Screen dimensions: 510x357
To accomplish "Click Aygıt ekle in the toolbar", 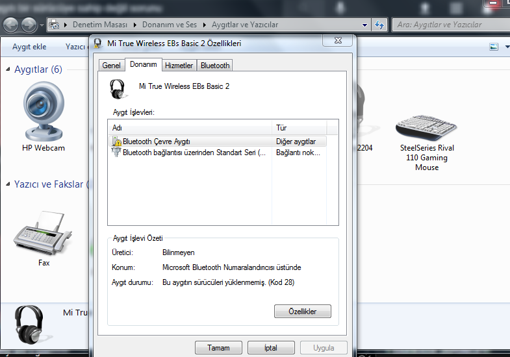I will 29,47.
